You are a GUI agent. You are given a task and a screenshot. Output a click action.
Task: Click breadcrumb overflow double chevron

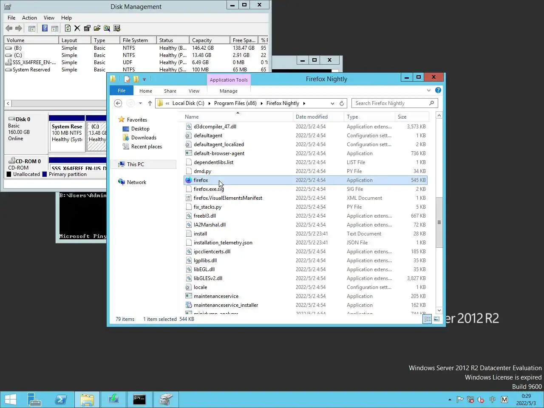(167, 103)
